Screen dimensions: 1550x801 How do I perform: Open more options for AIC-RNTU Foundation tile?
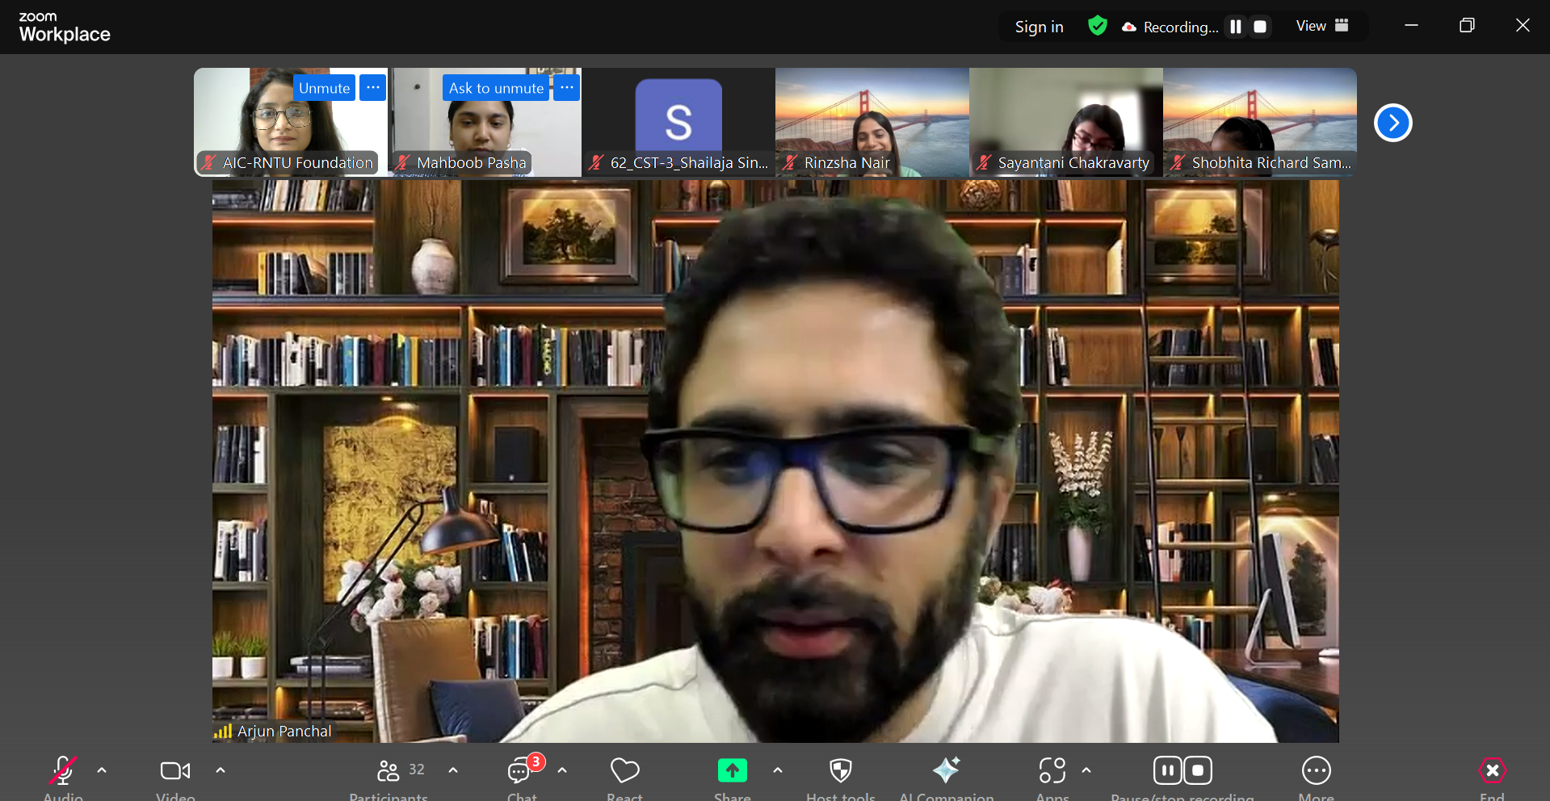tap(372, 87)
